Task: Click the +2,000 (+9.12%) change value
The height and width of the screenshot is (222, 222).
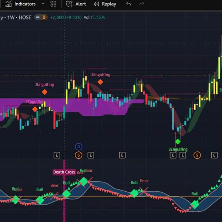Action: point(66,17)
